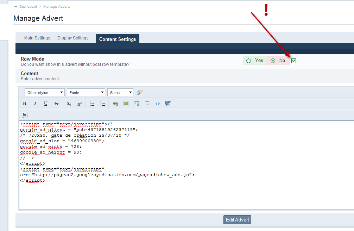Click the 'Enter advert content.' description
Viewport: 354px width, 231px height.
[40, 79]
